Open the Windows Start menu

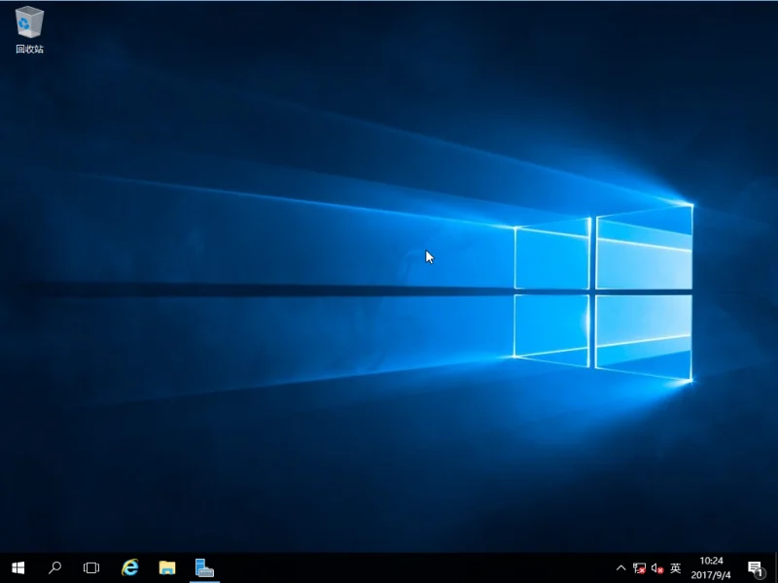click(x=18, y=567)
